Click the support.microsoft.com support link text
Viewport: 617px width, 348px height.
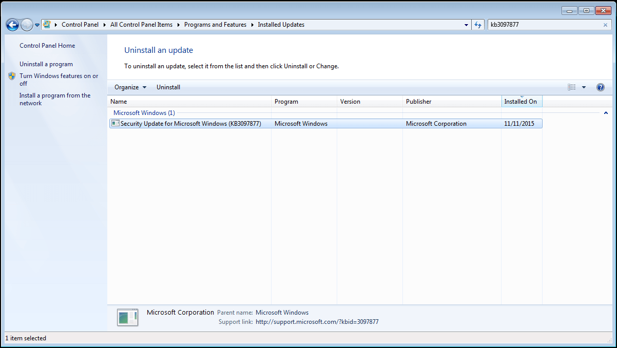317,322
